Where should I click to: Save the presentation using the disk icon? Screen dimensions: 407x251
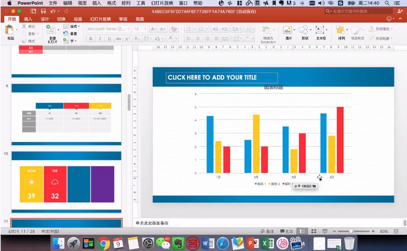[x=43, y=11]
